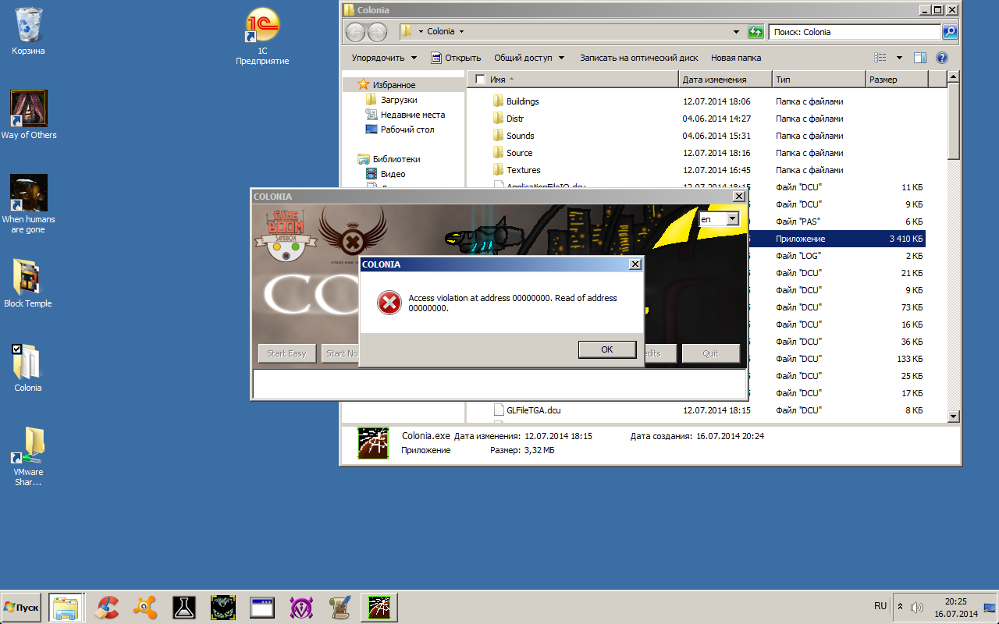Open Avast from the taskbar
Viewport: 999px width, 624px height.
point(145,607)
